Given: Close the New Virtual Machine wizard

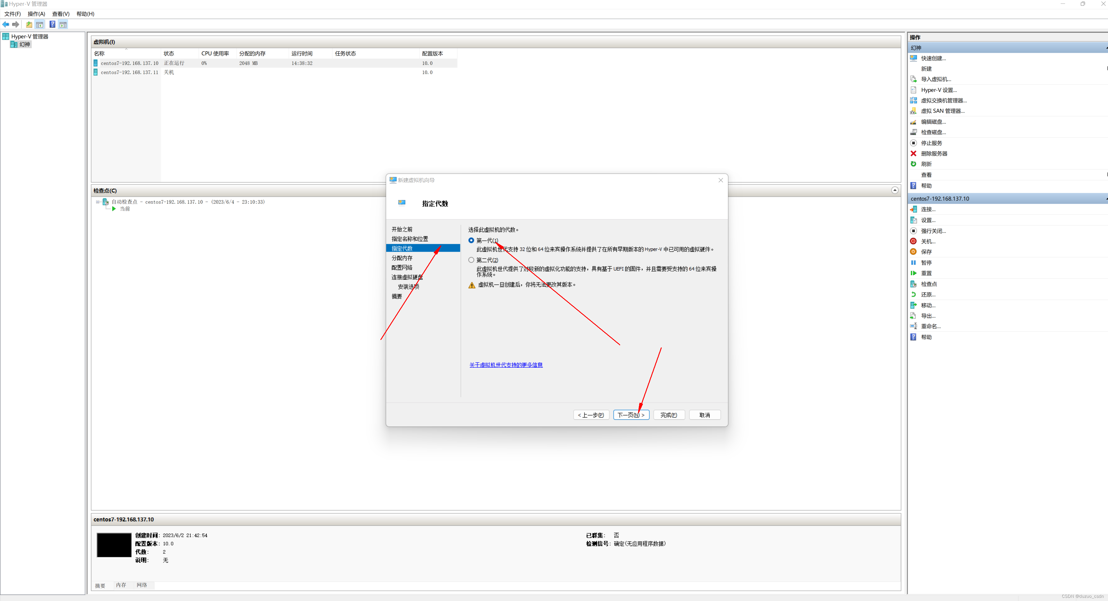Looking at the screenshot, I should (x=720, y=180).
